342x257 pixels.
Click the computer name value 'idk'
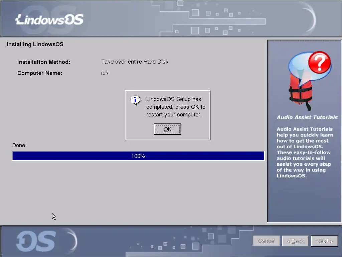105,73
